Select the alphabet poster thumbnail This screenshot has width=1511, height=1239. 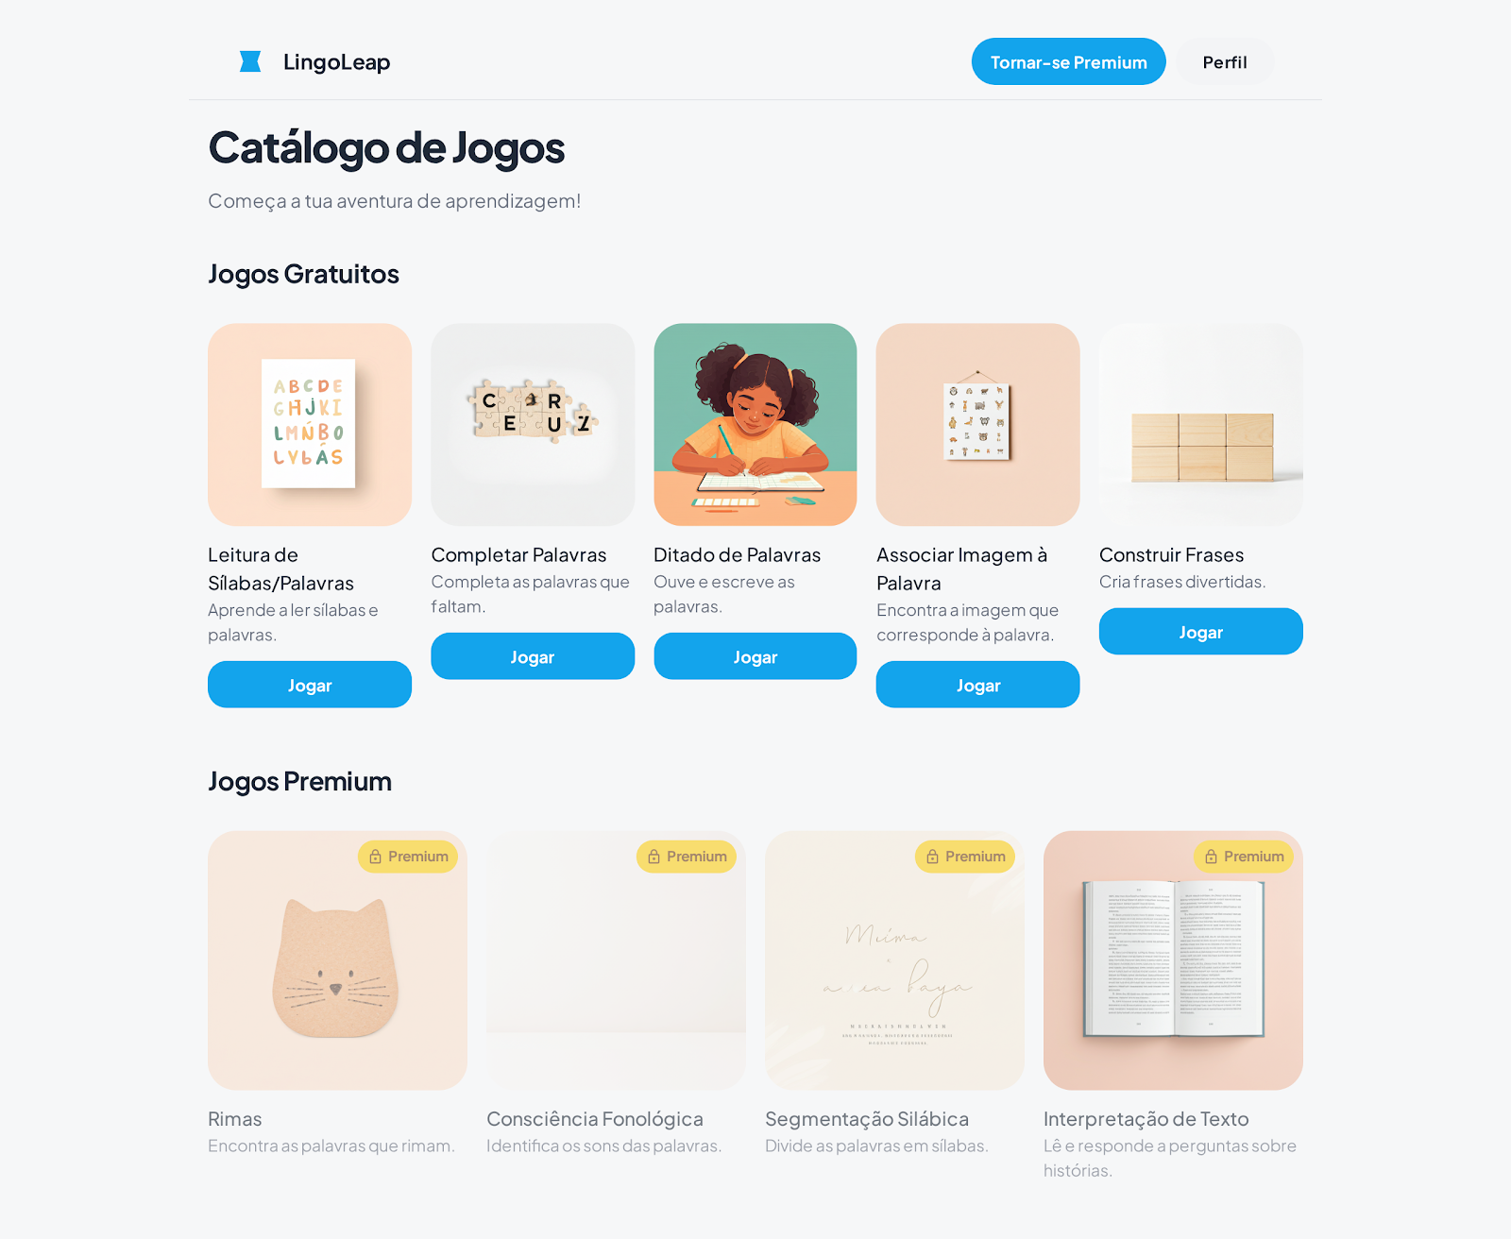(x=310, y=425)
